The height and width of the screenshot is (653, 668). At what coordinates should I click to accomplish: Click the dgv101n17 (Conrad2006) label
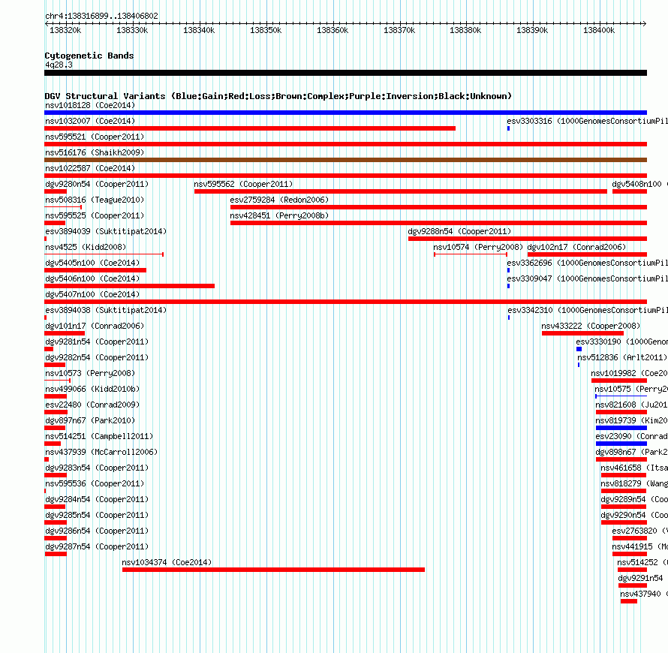click(95, 326)
